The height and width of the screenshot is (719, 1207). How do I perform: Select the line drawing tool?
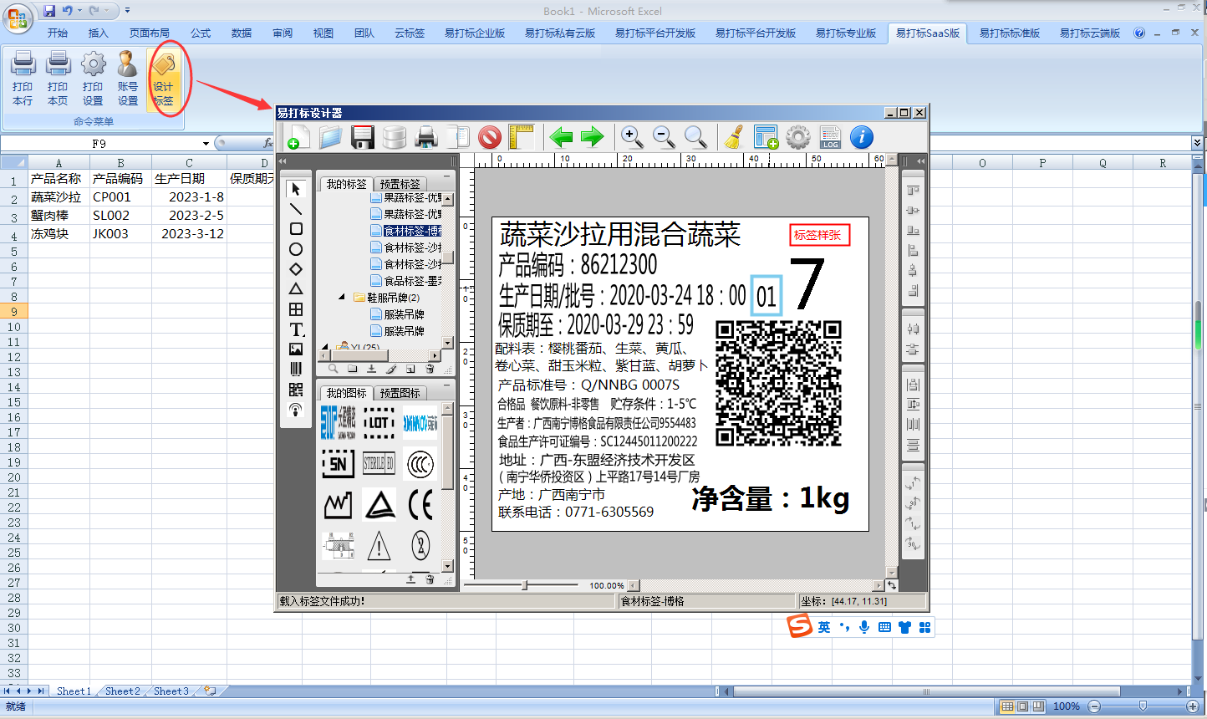(x=296, y=209)
